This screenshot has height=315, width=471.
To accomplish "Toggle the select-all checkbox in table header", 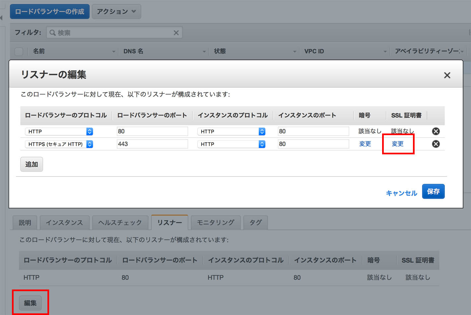I will (x=19, y=51).
